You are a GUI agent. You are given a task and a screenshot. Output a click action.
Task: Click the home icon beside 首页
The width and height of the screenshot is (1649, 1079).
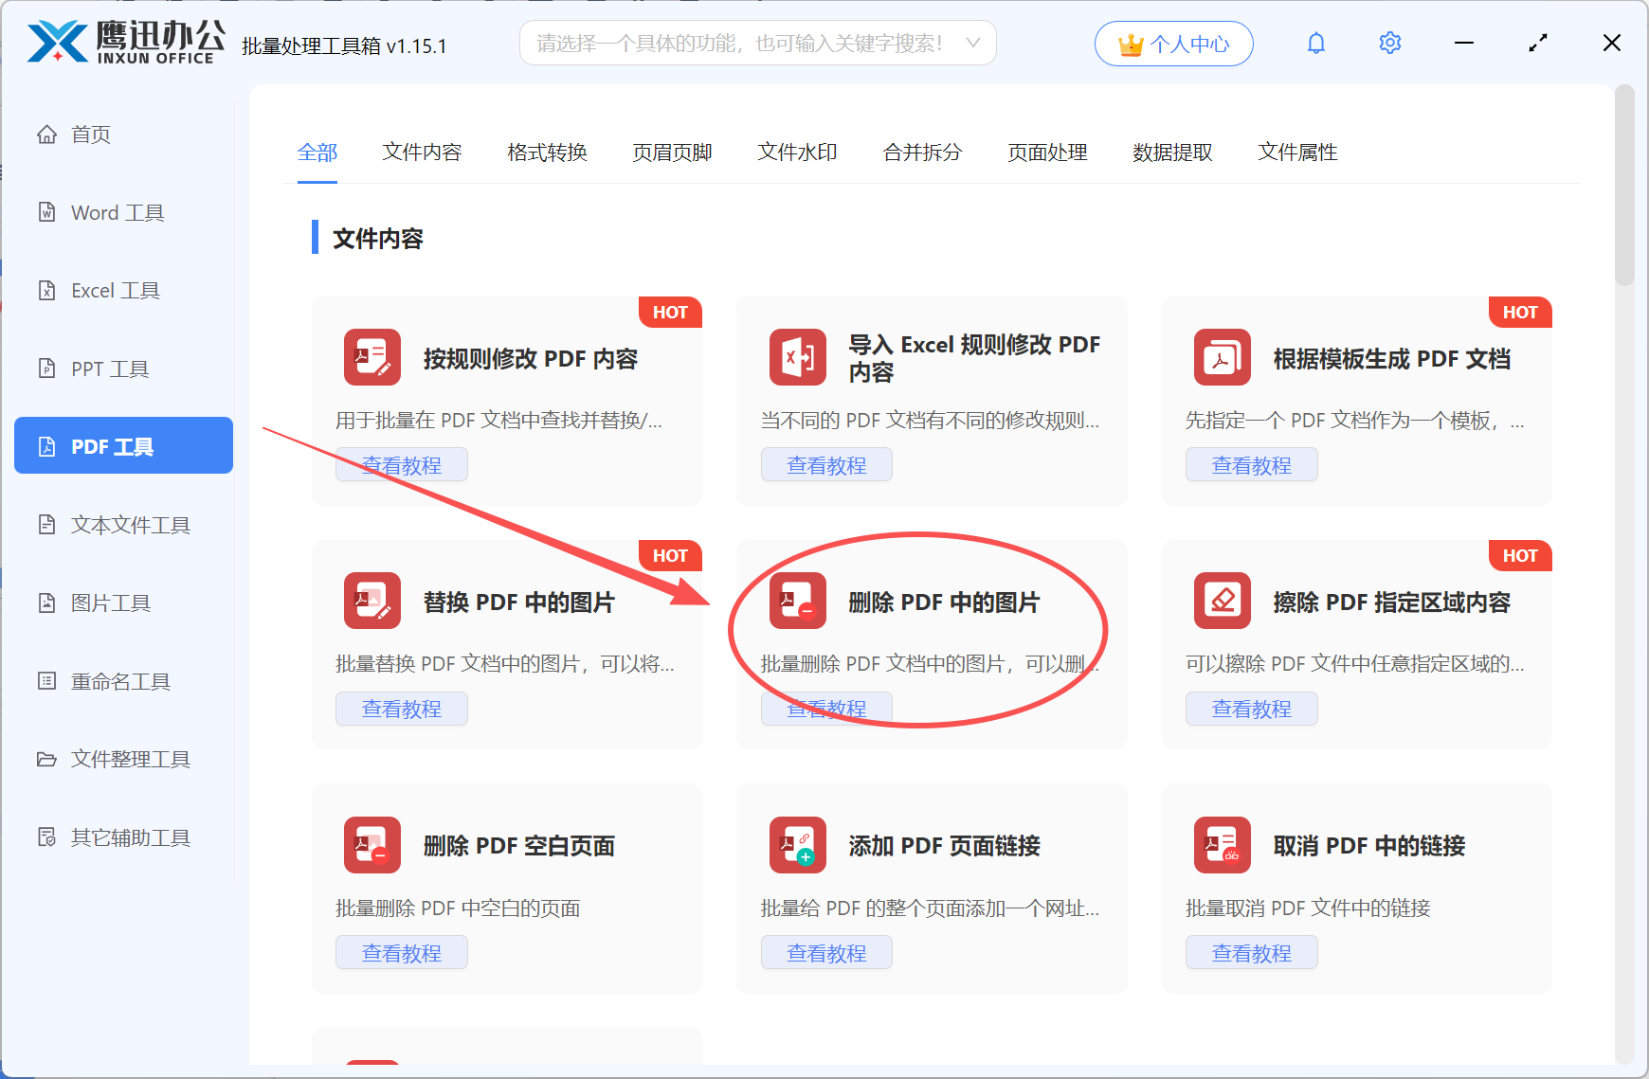pyautogui.click(x=46, y=135)
